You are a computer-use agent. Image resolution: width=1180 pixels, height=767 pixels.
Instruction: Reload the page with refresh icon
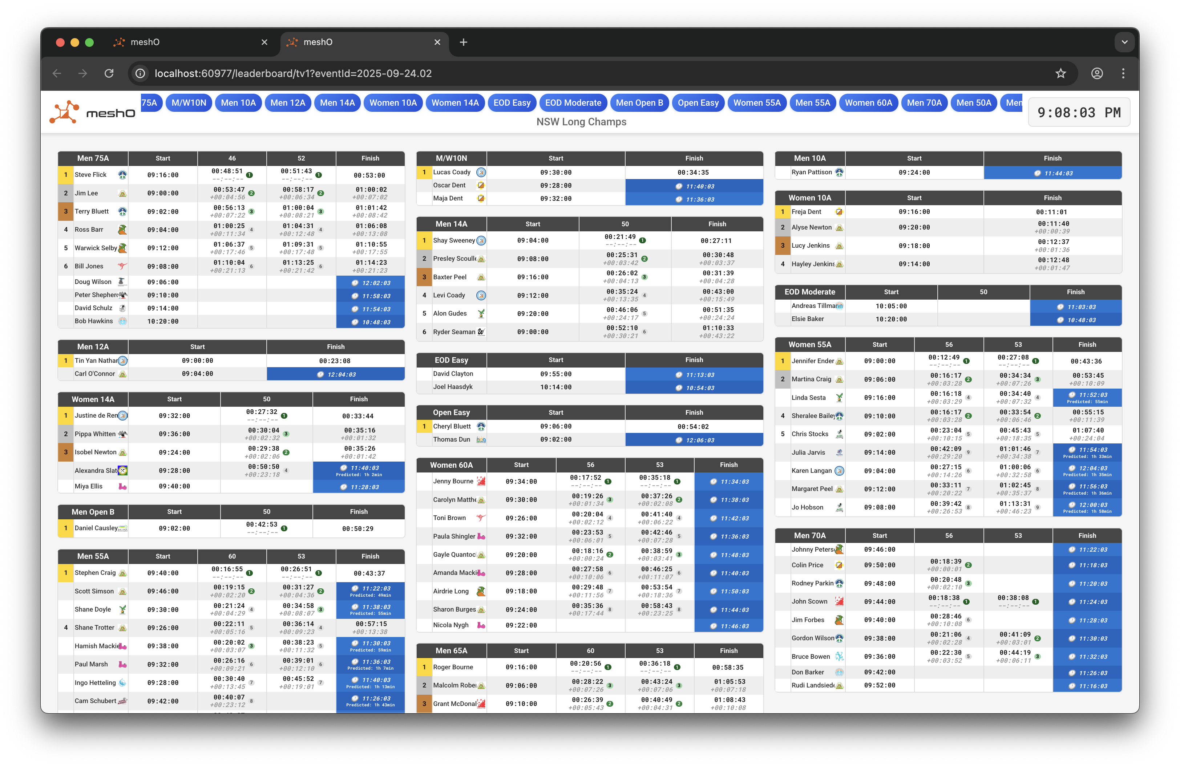tap(109, 73)
